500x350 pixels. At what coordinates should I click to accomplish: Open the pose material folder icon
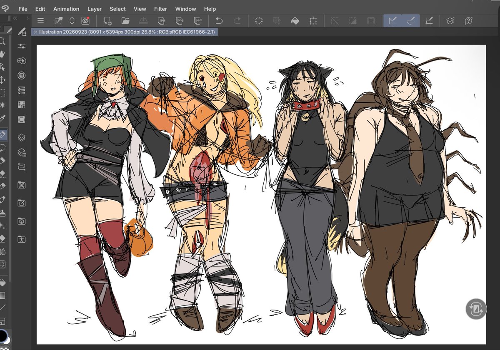point(22,239)
